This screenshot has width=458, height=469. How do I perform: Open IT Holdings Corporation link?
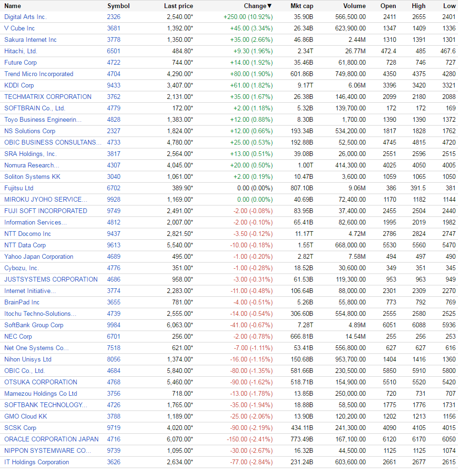coord(37,462)
